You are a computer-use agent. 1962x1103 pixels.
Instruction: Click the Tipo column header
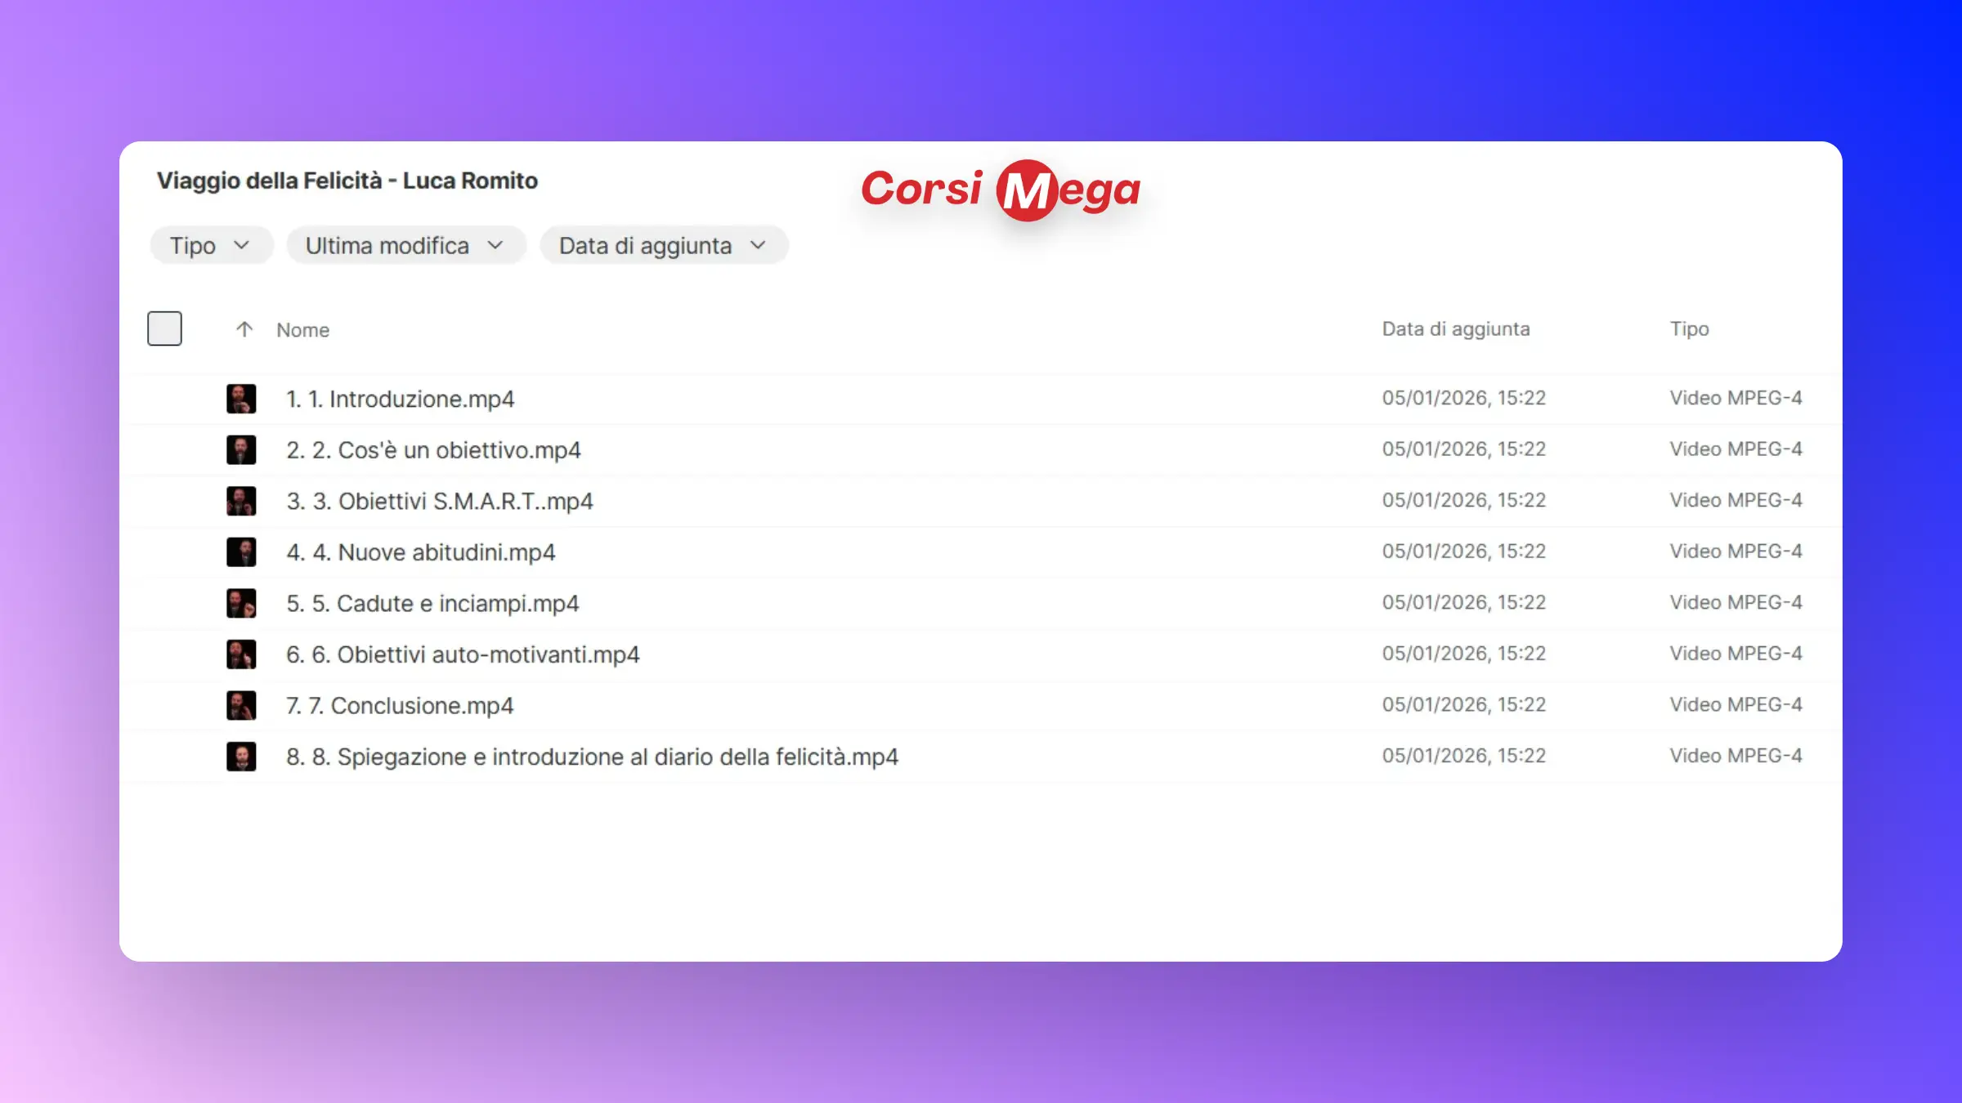point(1689,328)
